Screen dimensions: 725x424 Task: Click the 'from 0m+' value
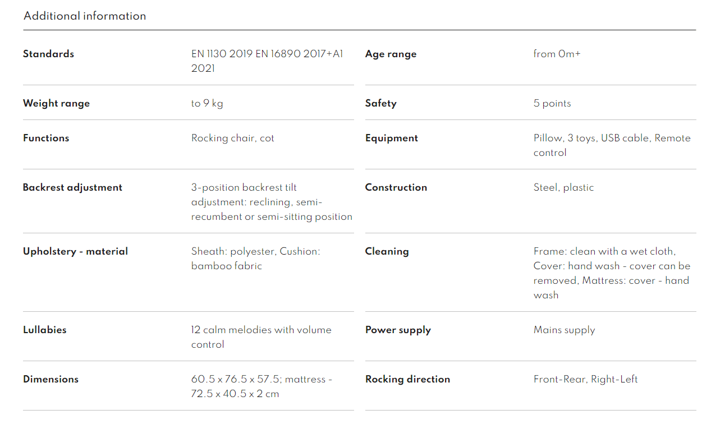[x=557, y=54]
